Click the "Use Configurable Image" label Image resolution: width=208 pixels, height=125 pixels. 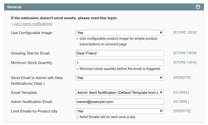click(x=32, y=33)
